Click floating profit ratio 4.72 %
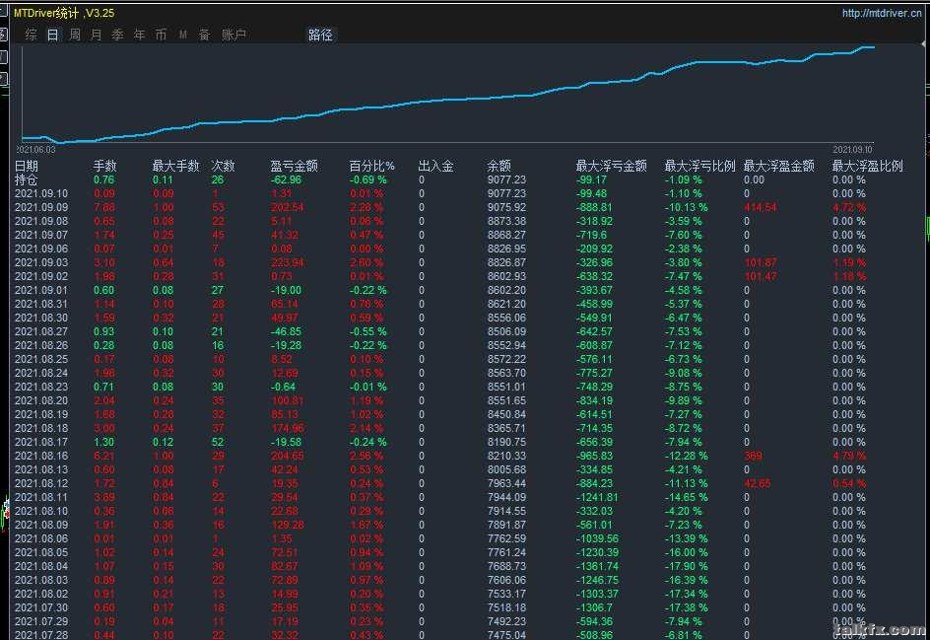930x640 pixels. [849, 207]
